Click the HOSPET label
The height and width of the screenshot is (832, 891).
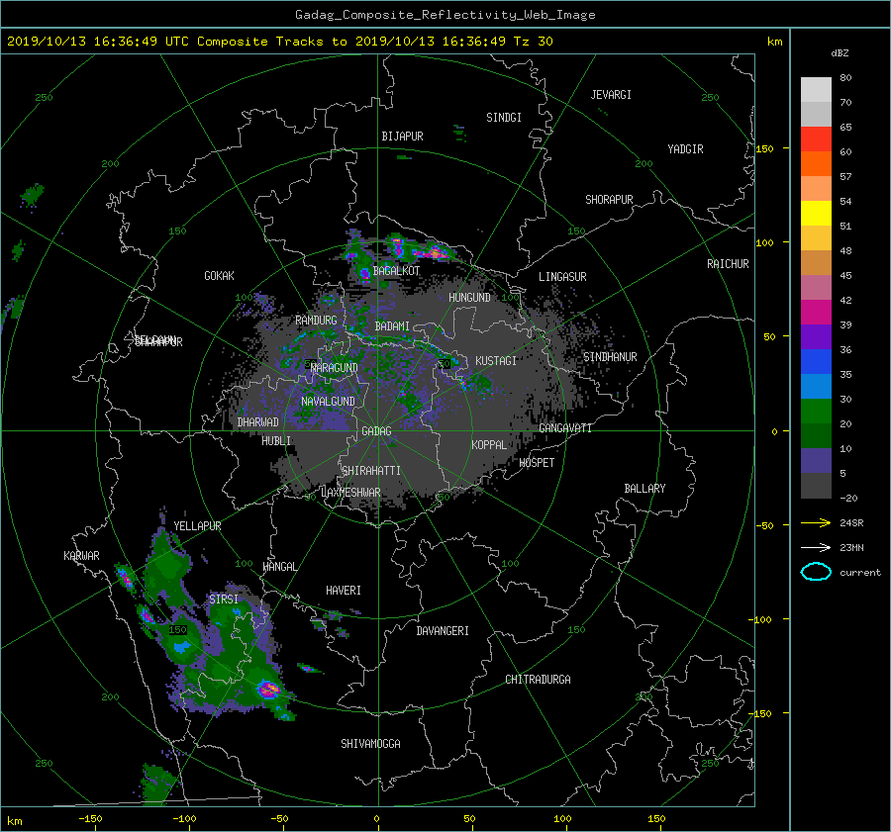(x=537, y=463)
